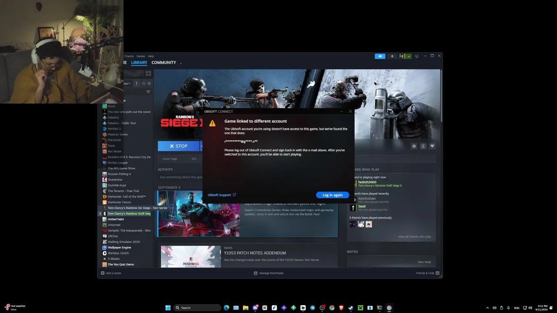Select Unturned in library list
Image resolution: width=557 pixels, height=313 pixels.
[x=114, y=225]
